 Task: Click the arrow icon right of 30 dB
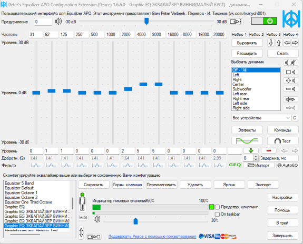click(236, 22)
